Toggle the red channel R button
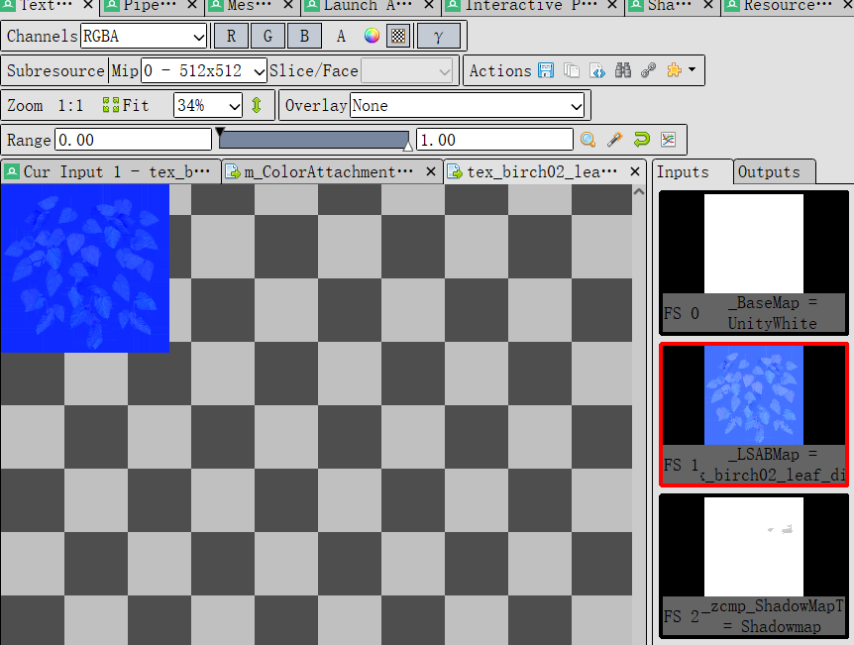Screen dimensions: 854x645 (231, 37)
